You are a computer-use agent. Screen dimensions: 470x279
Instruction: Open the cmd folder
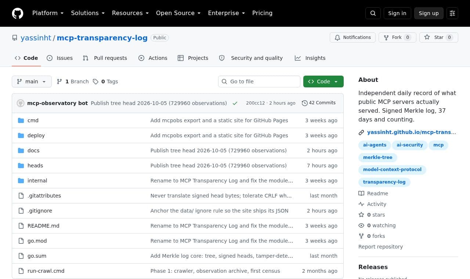pyautogui.click(x=33, y=120)
